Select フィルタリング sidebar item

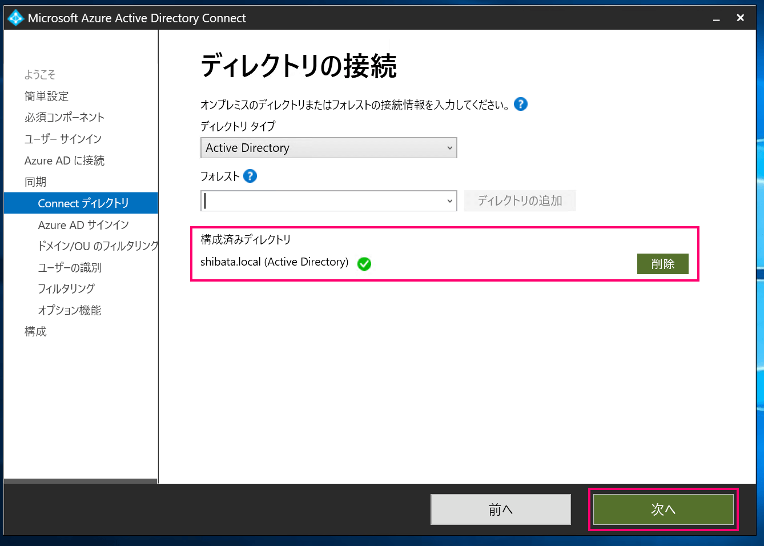[66, 289]
